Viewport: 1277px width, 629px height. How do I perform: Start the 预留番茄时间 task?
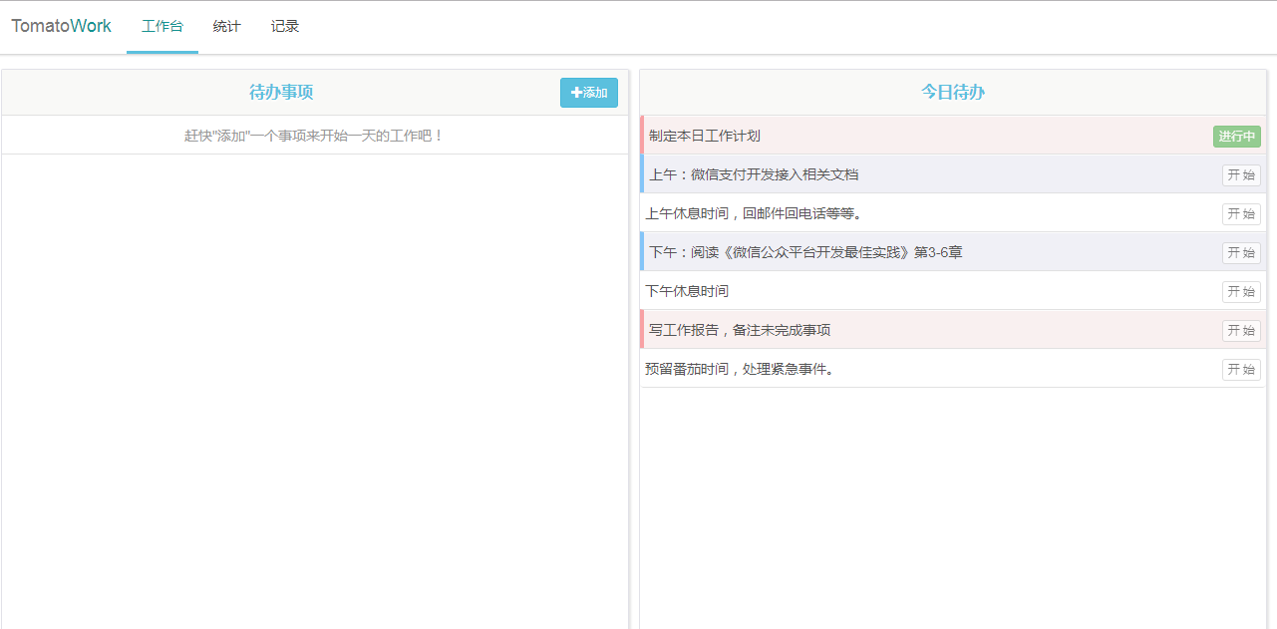coord(1241,370)
